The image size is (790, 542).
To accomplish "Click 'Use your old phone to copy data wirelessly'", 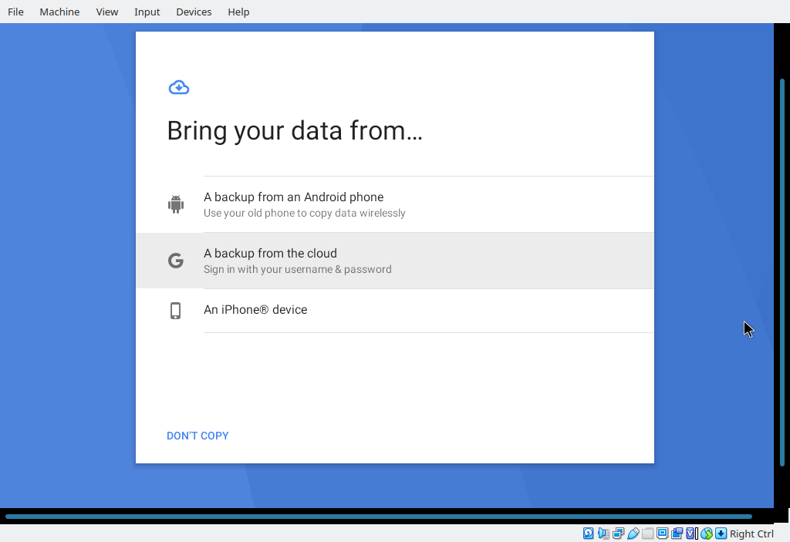I will [304, 213].
